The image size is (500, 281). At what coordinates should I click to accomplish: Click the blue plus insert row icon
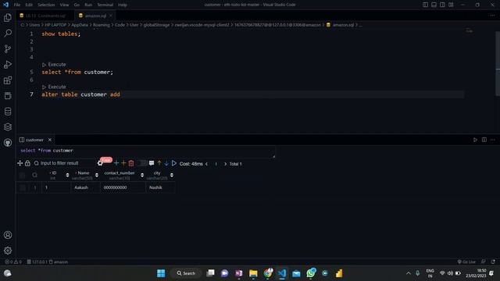point(116,163)
